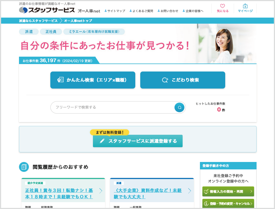Click the 企業の皆様へ bullet icon
Image resolution: width=275 pixels, height=209 pixels.
coord(184,11)
